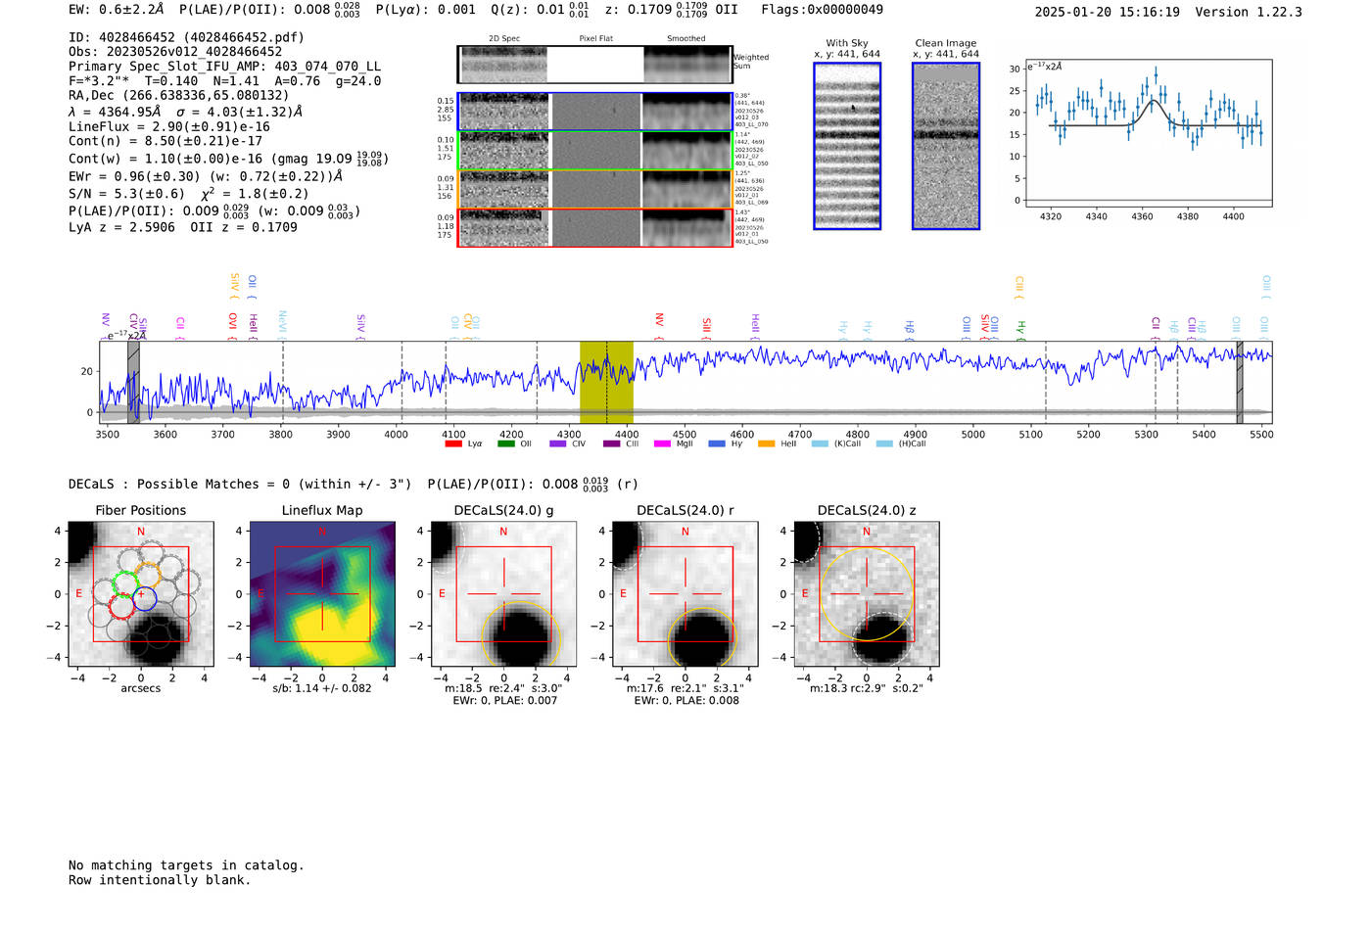The width and height of the screenshot is (1371, 933).
Task: Click the 'EWr: 0, PLAE: 0.007' caption
Action: 504,700
